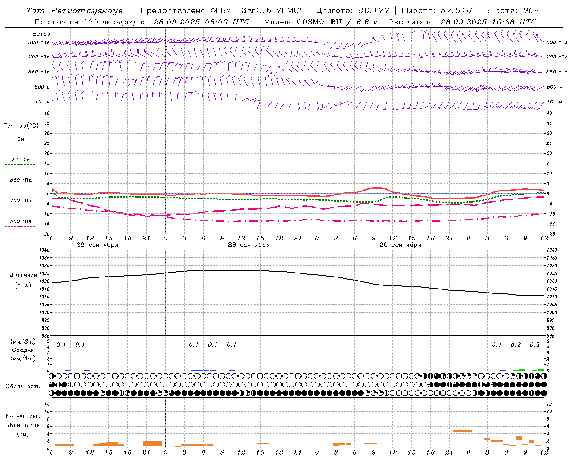570x456 pixels.
Task: Click the (гПа) unit label under Давление
Action: pos(23,285)
